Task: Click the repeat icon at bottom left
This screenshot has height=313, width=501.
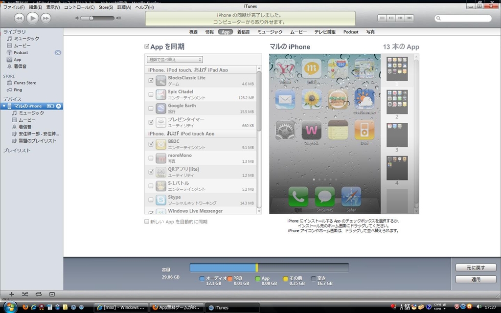Action: point(38,294)
